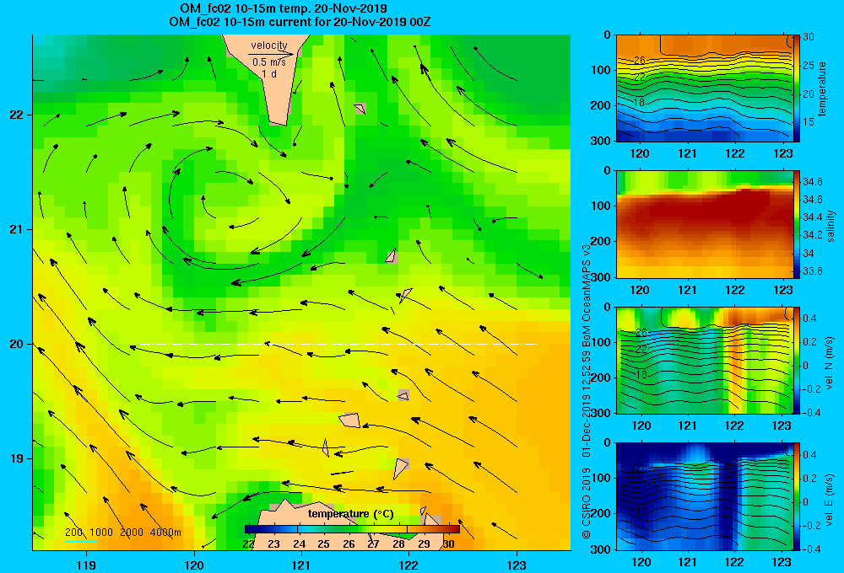Viewport: 844px width, 573px height.
Task: Click the -0.4 tick on the vel. E colorbar
Action: pyautogui.click(x=811, y=549)
